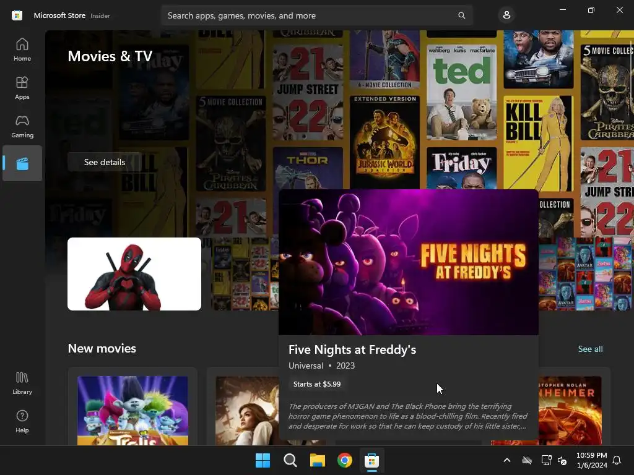
Task: Click the OneDrive cloud tray icon
Action: point(527,460)
